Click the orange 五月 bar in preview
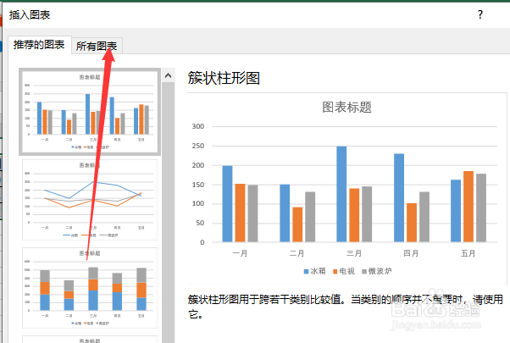 coord(468,207)
